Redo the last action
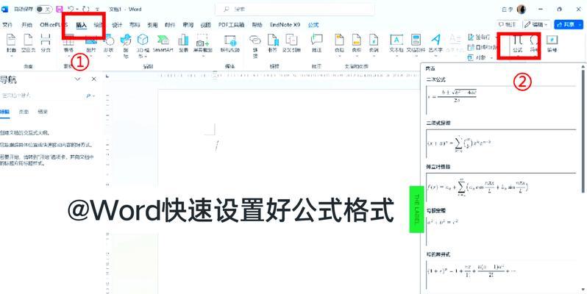 (86, 9)
